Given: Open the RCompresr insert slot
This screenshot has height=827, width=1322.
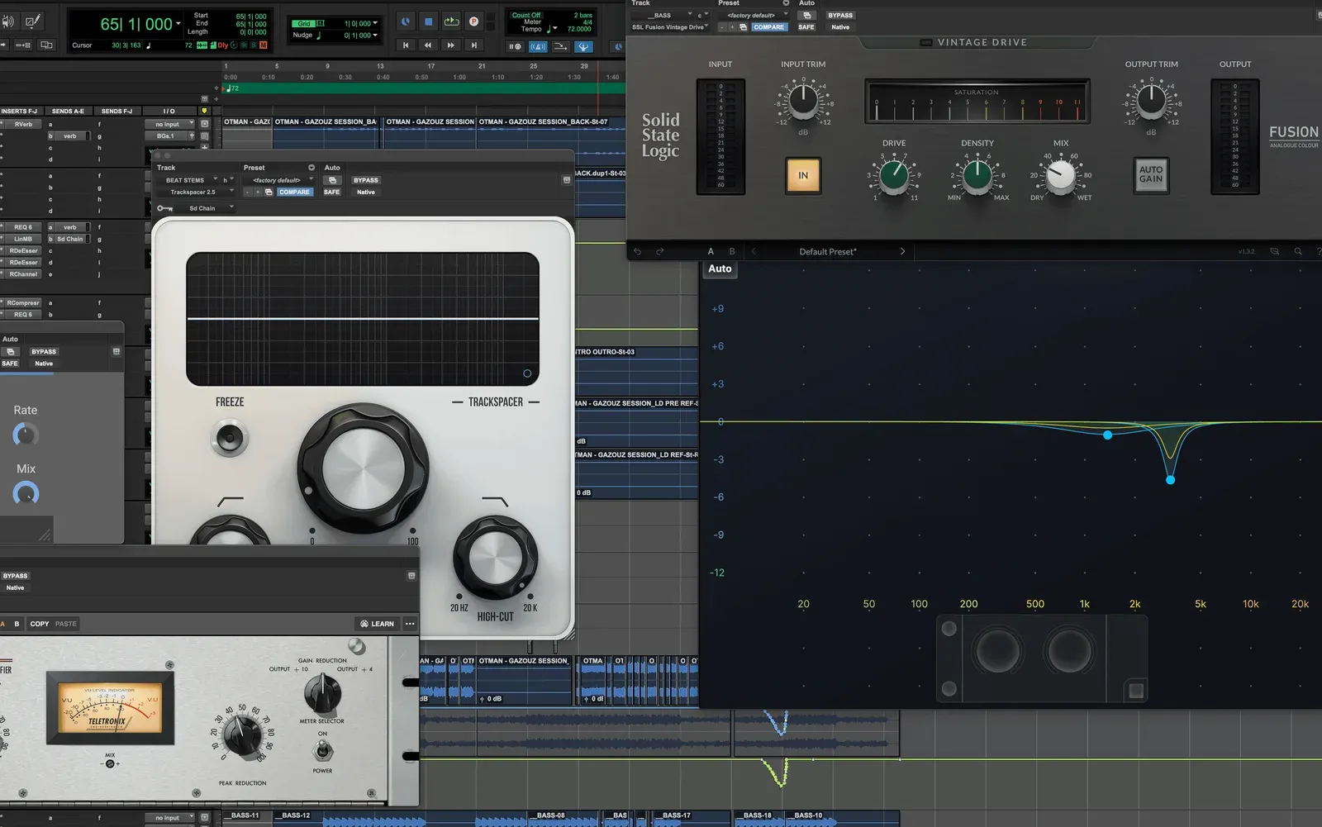Looking at the screenshot, I should (x=23, y=302).
